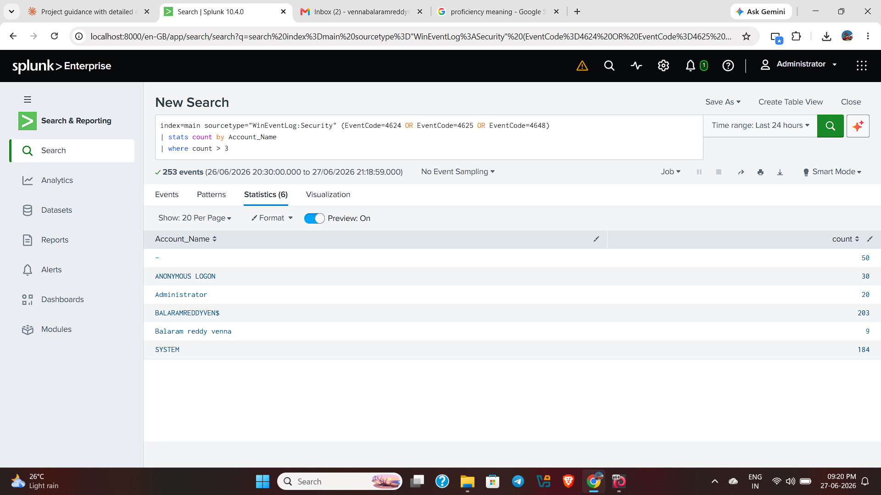The width and height of the screenshot is (881, 495).
Task: Click the Ask Gemini button
Action: coord(761,11)
